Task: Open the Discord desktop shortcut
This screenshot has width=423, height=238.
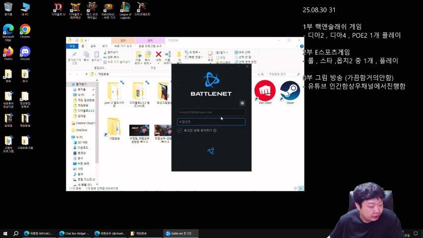Action: point(25,53)
